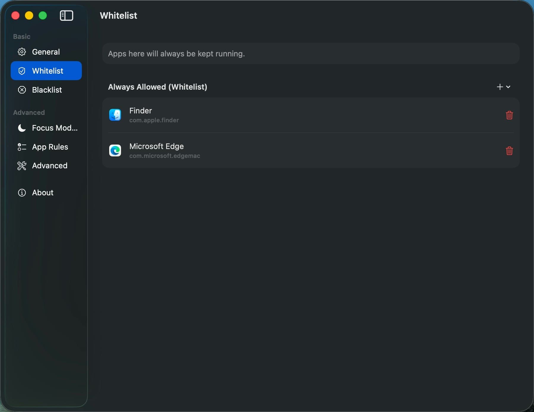534x412 pixels.
Task: Click the Focus Mode moon icon
Action: point(22,128)
